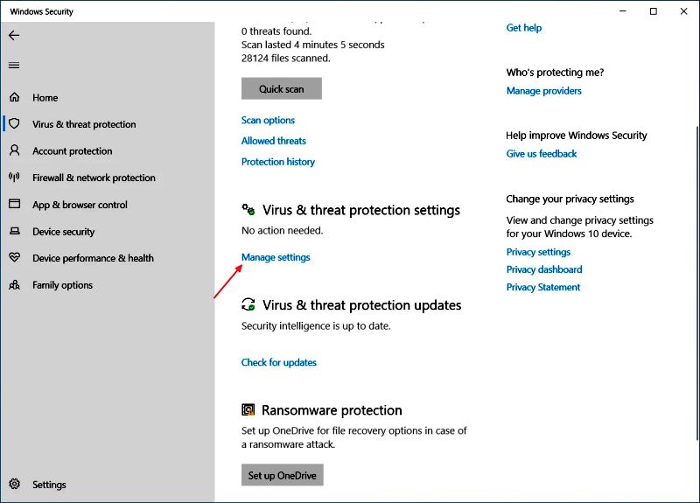Select the App & browser control window icon

click(14, 204)
